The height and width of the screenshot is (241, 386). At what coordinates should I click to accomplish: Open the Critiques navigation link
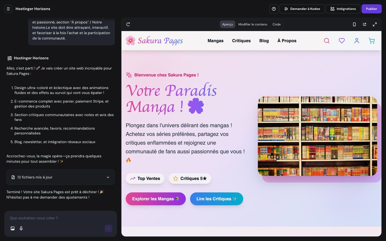(241, 41)
